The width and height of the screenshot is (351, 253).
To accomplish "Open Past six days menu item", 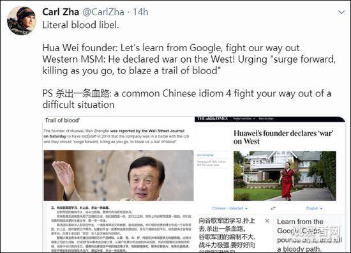I will [266, 119].
